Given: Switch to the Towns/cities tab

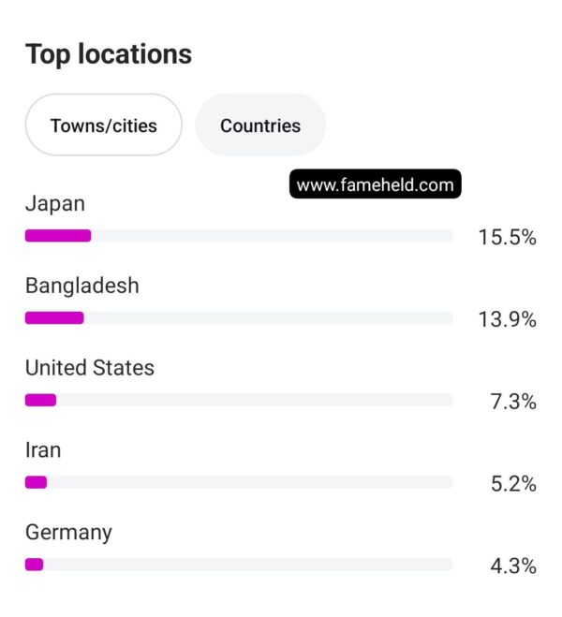Looking at the screenshot, I should (x=103, y=125).
